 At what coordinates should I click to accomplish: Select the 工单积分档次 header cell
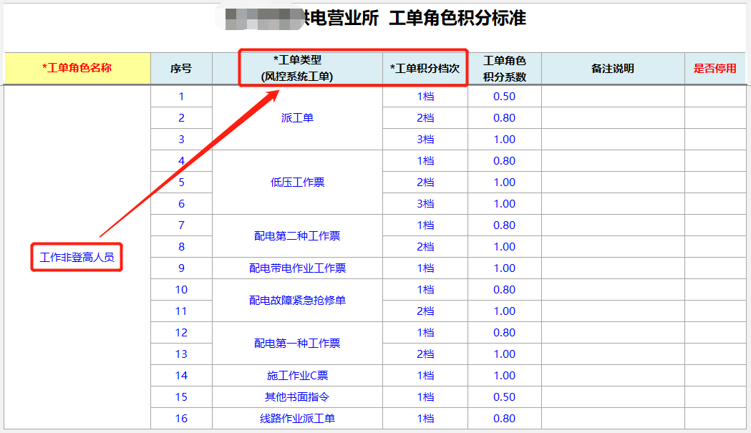[425, 69]
